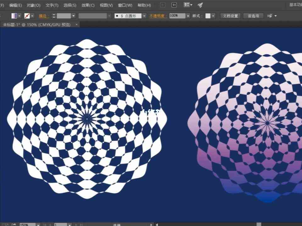The height and width of the screenshot is (226, 302).
Task: Click the orange 描边 stroke label
Action: click(43, 16)
